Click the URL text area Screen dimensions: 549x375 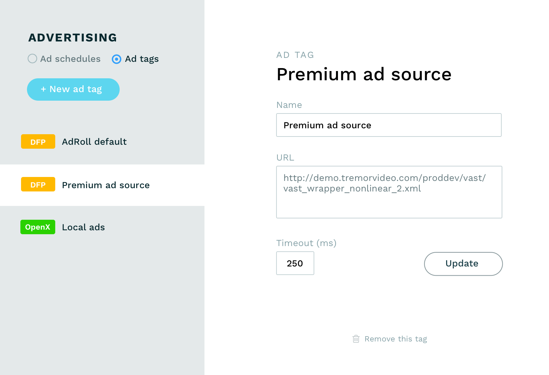pos(389,192)
